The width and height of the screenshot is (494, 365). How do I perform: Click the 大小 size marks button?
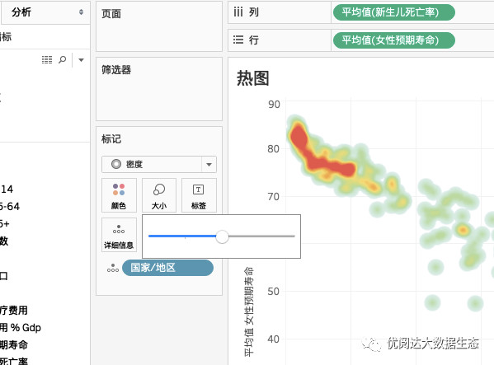point(159,195)
